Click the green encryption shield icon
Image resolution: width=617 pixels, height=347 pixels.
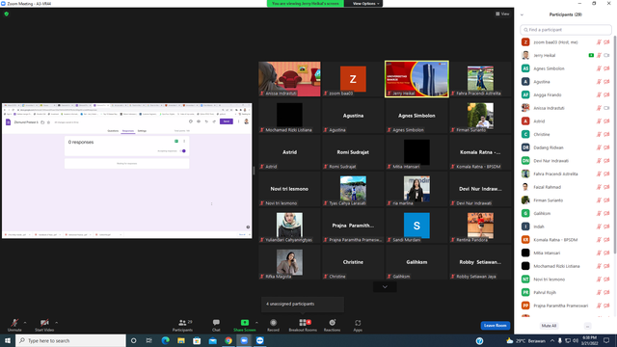coord(7,13)
